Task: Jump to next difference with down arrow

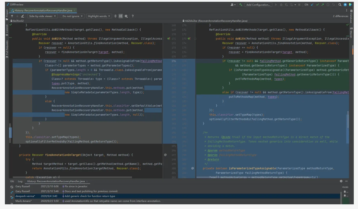Action: click(17, 16)
